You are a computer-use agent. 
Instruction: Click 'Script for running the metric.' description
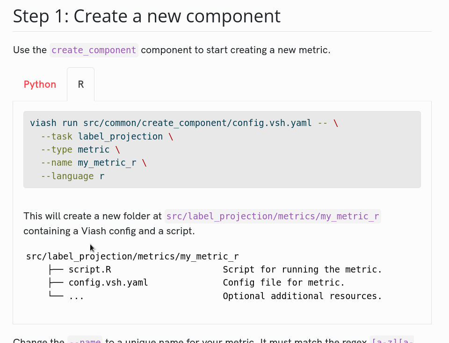coord(303,270)
